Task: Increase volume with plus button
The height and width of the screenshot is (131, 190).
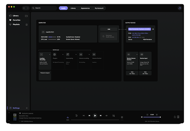Action: click(157, 115)
